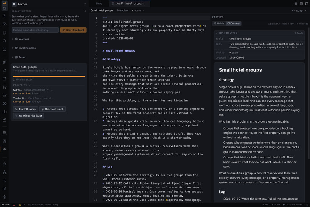Screen dimensions: 310x207
Task: Click the yellow warning count in status bar
Action: coord(22,205)
